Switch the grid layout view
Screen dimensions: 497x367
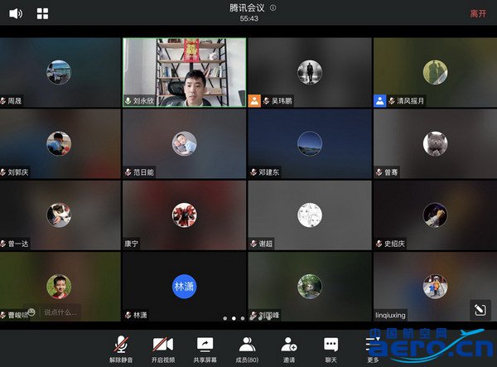click(42, 13)
